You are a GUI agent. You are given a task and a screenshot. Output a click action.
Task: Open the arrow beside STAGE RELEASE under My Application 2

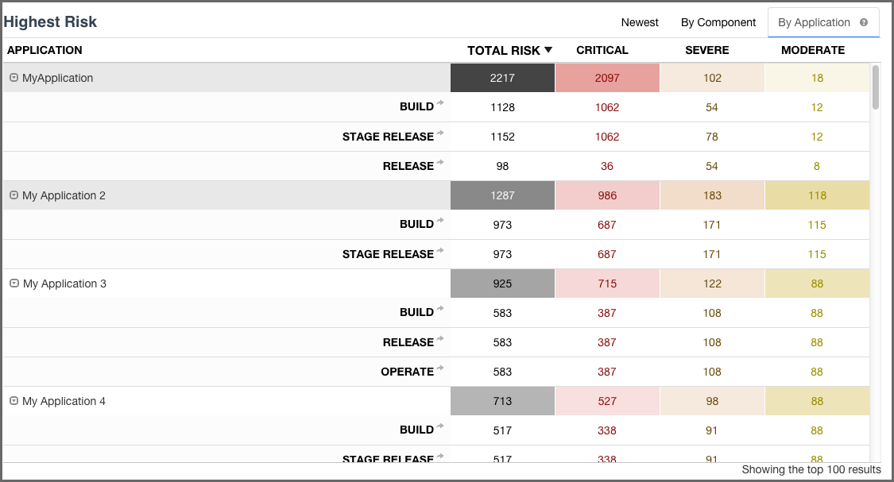tap(441, 250)
